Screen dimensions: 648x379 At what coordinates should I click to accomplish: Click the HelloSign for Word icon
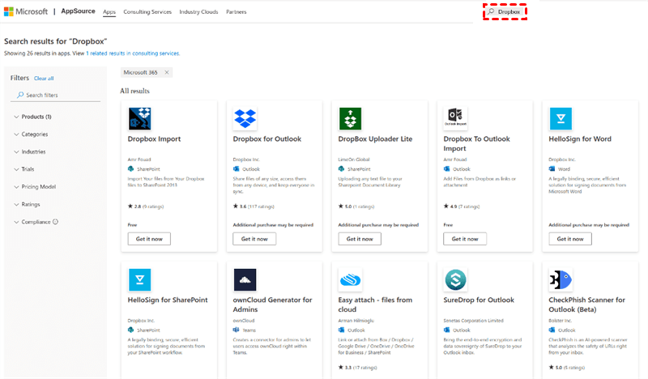(561, 119)
